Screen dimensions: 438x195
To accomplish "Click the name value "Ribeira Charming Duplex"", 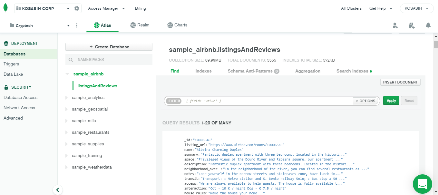I will coord(219,150).
